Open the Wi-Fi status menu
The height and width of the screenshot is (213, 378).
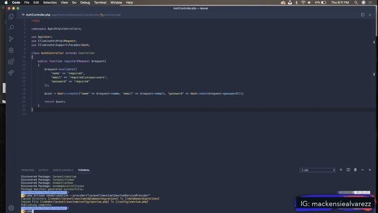tap(303, 2)
